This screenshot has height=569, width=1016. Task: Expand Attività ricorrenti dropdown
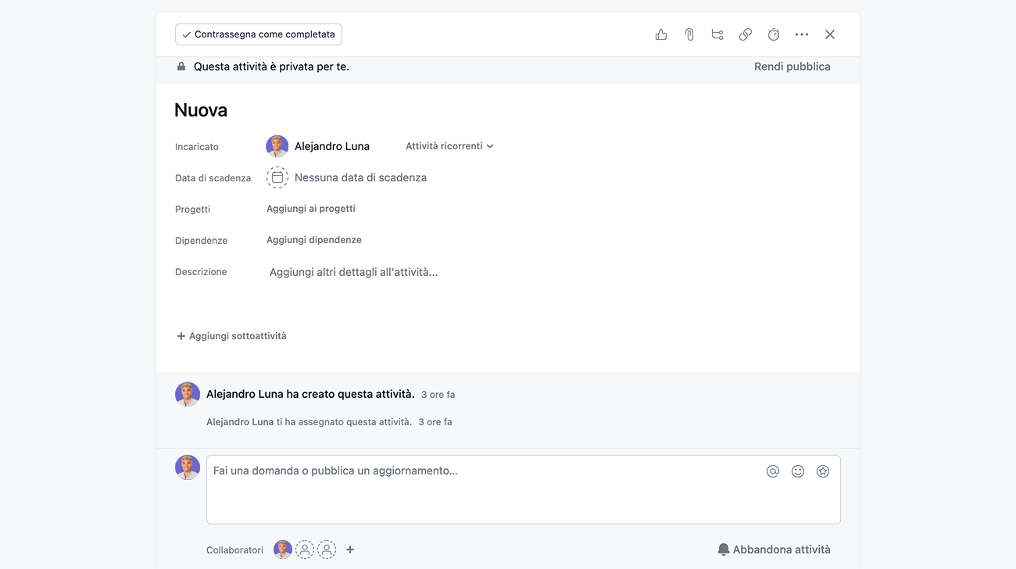(x=449, y=146)
